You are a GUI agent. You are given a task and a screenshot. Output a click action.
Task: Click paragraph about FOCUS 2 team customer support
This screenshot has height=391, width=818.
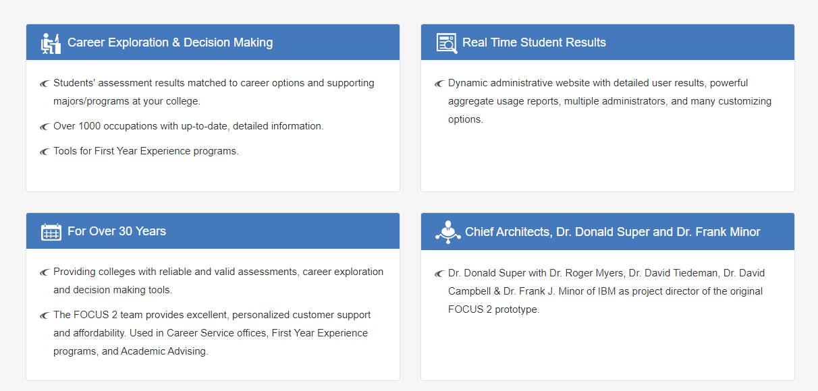tap(212, 333)
